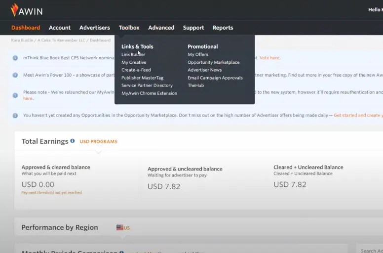Click 'Links & Tools' heading
This screenshot has height=253, width=383.
tap(137, 46)
